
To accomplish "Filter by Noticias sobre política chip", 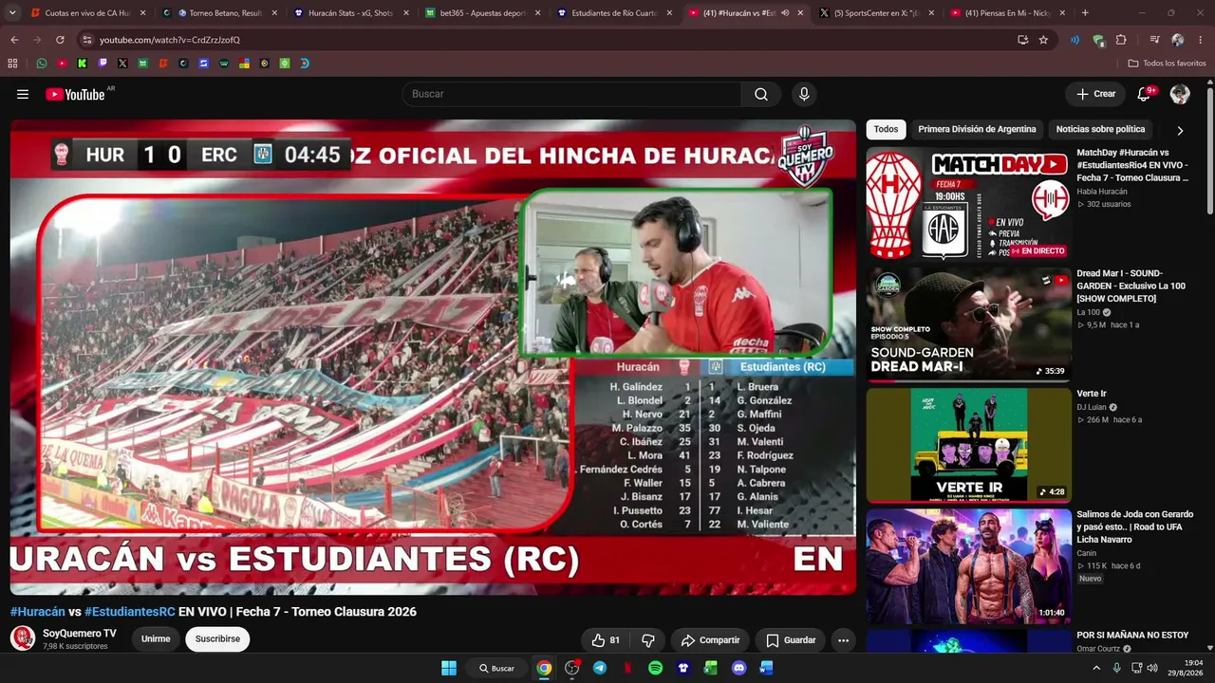I will point(1100,129).
